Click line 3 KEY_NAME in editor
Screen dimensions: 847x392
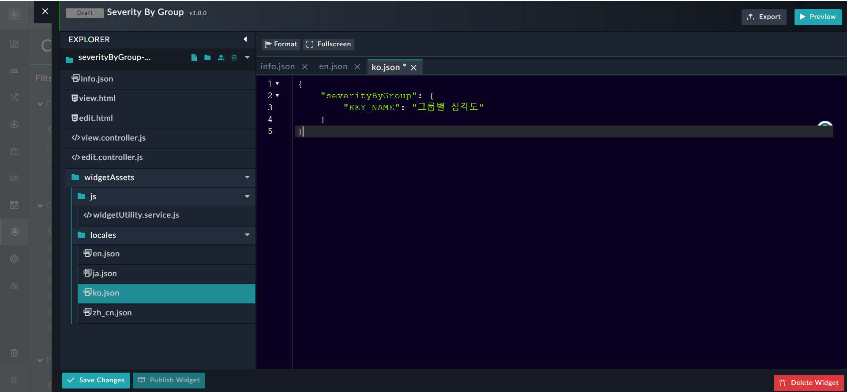click(x=371, y=107)
